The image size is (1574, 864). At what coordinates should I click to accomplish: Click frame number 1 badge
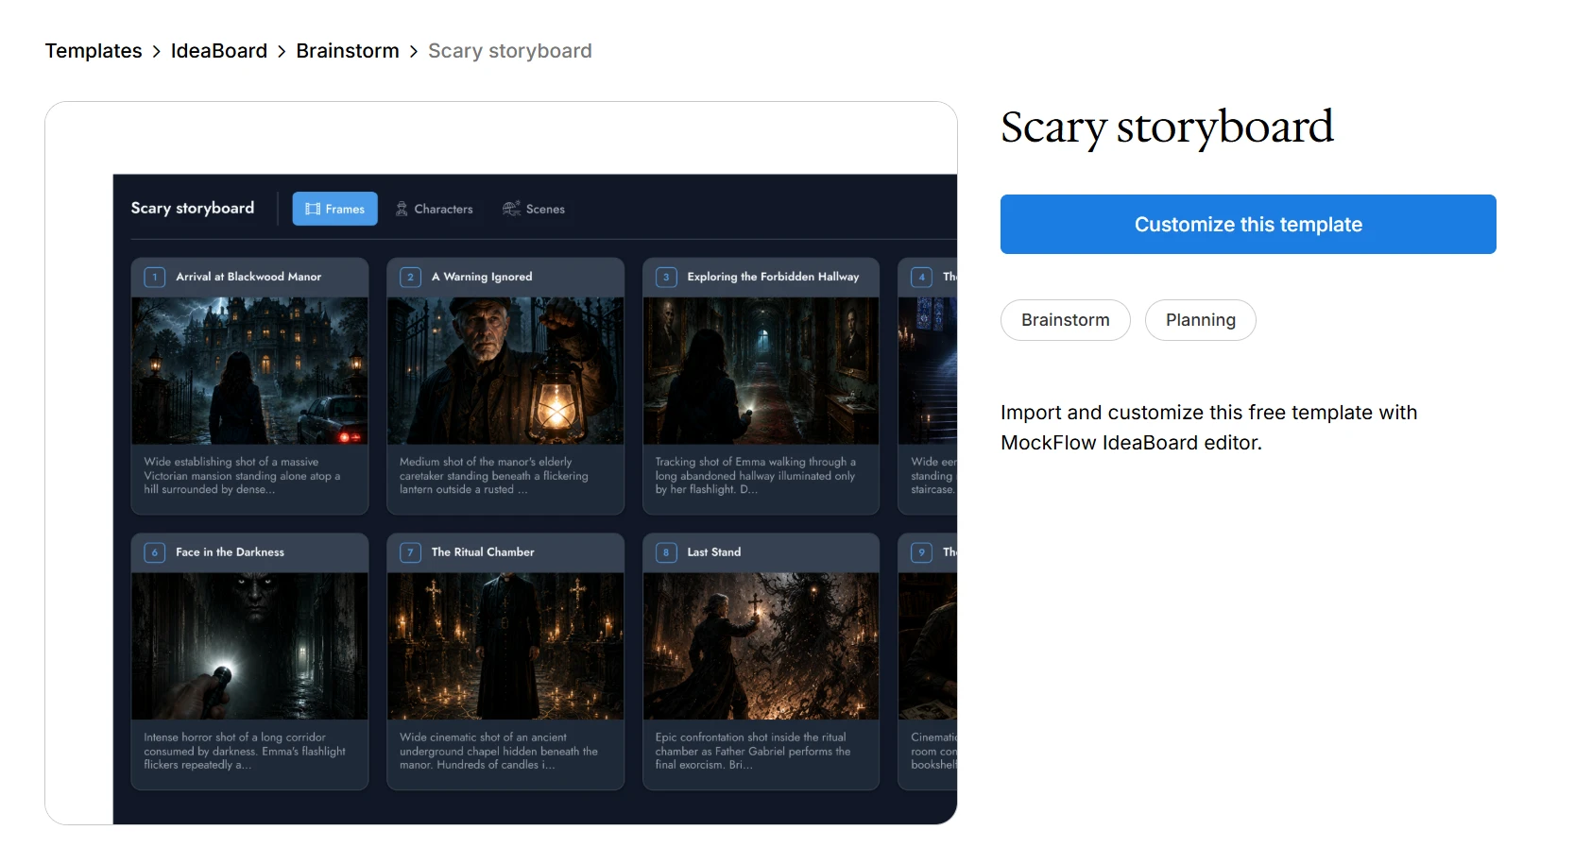155,277
